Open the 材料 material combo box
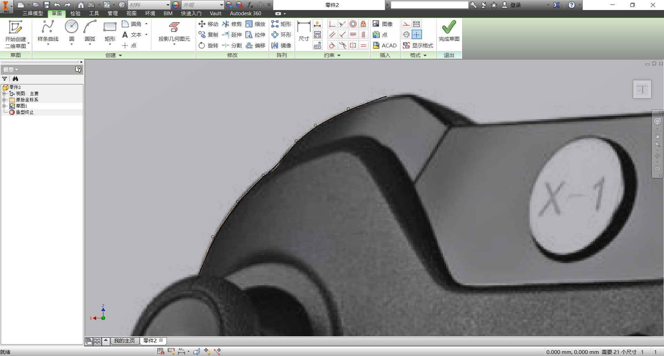Image resolution: width=664 pixels, height=356 pixels. [x=149, y=5]
